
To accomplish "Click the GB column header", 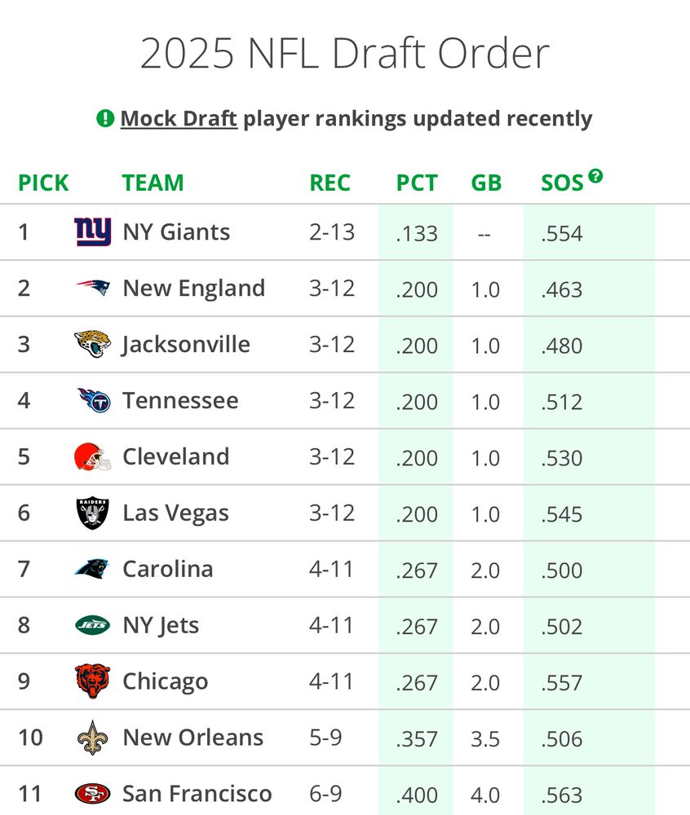I will [486, 183].
